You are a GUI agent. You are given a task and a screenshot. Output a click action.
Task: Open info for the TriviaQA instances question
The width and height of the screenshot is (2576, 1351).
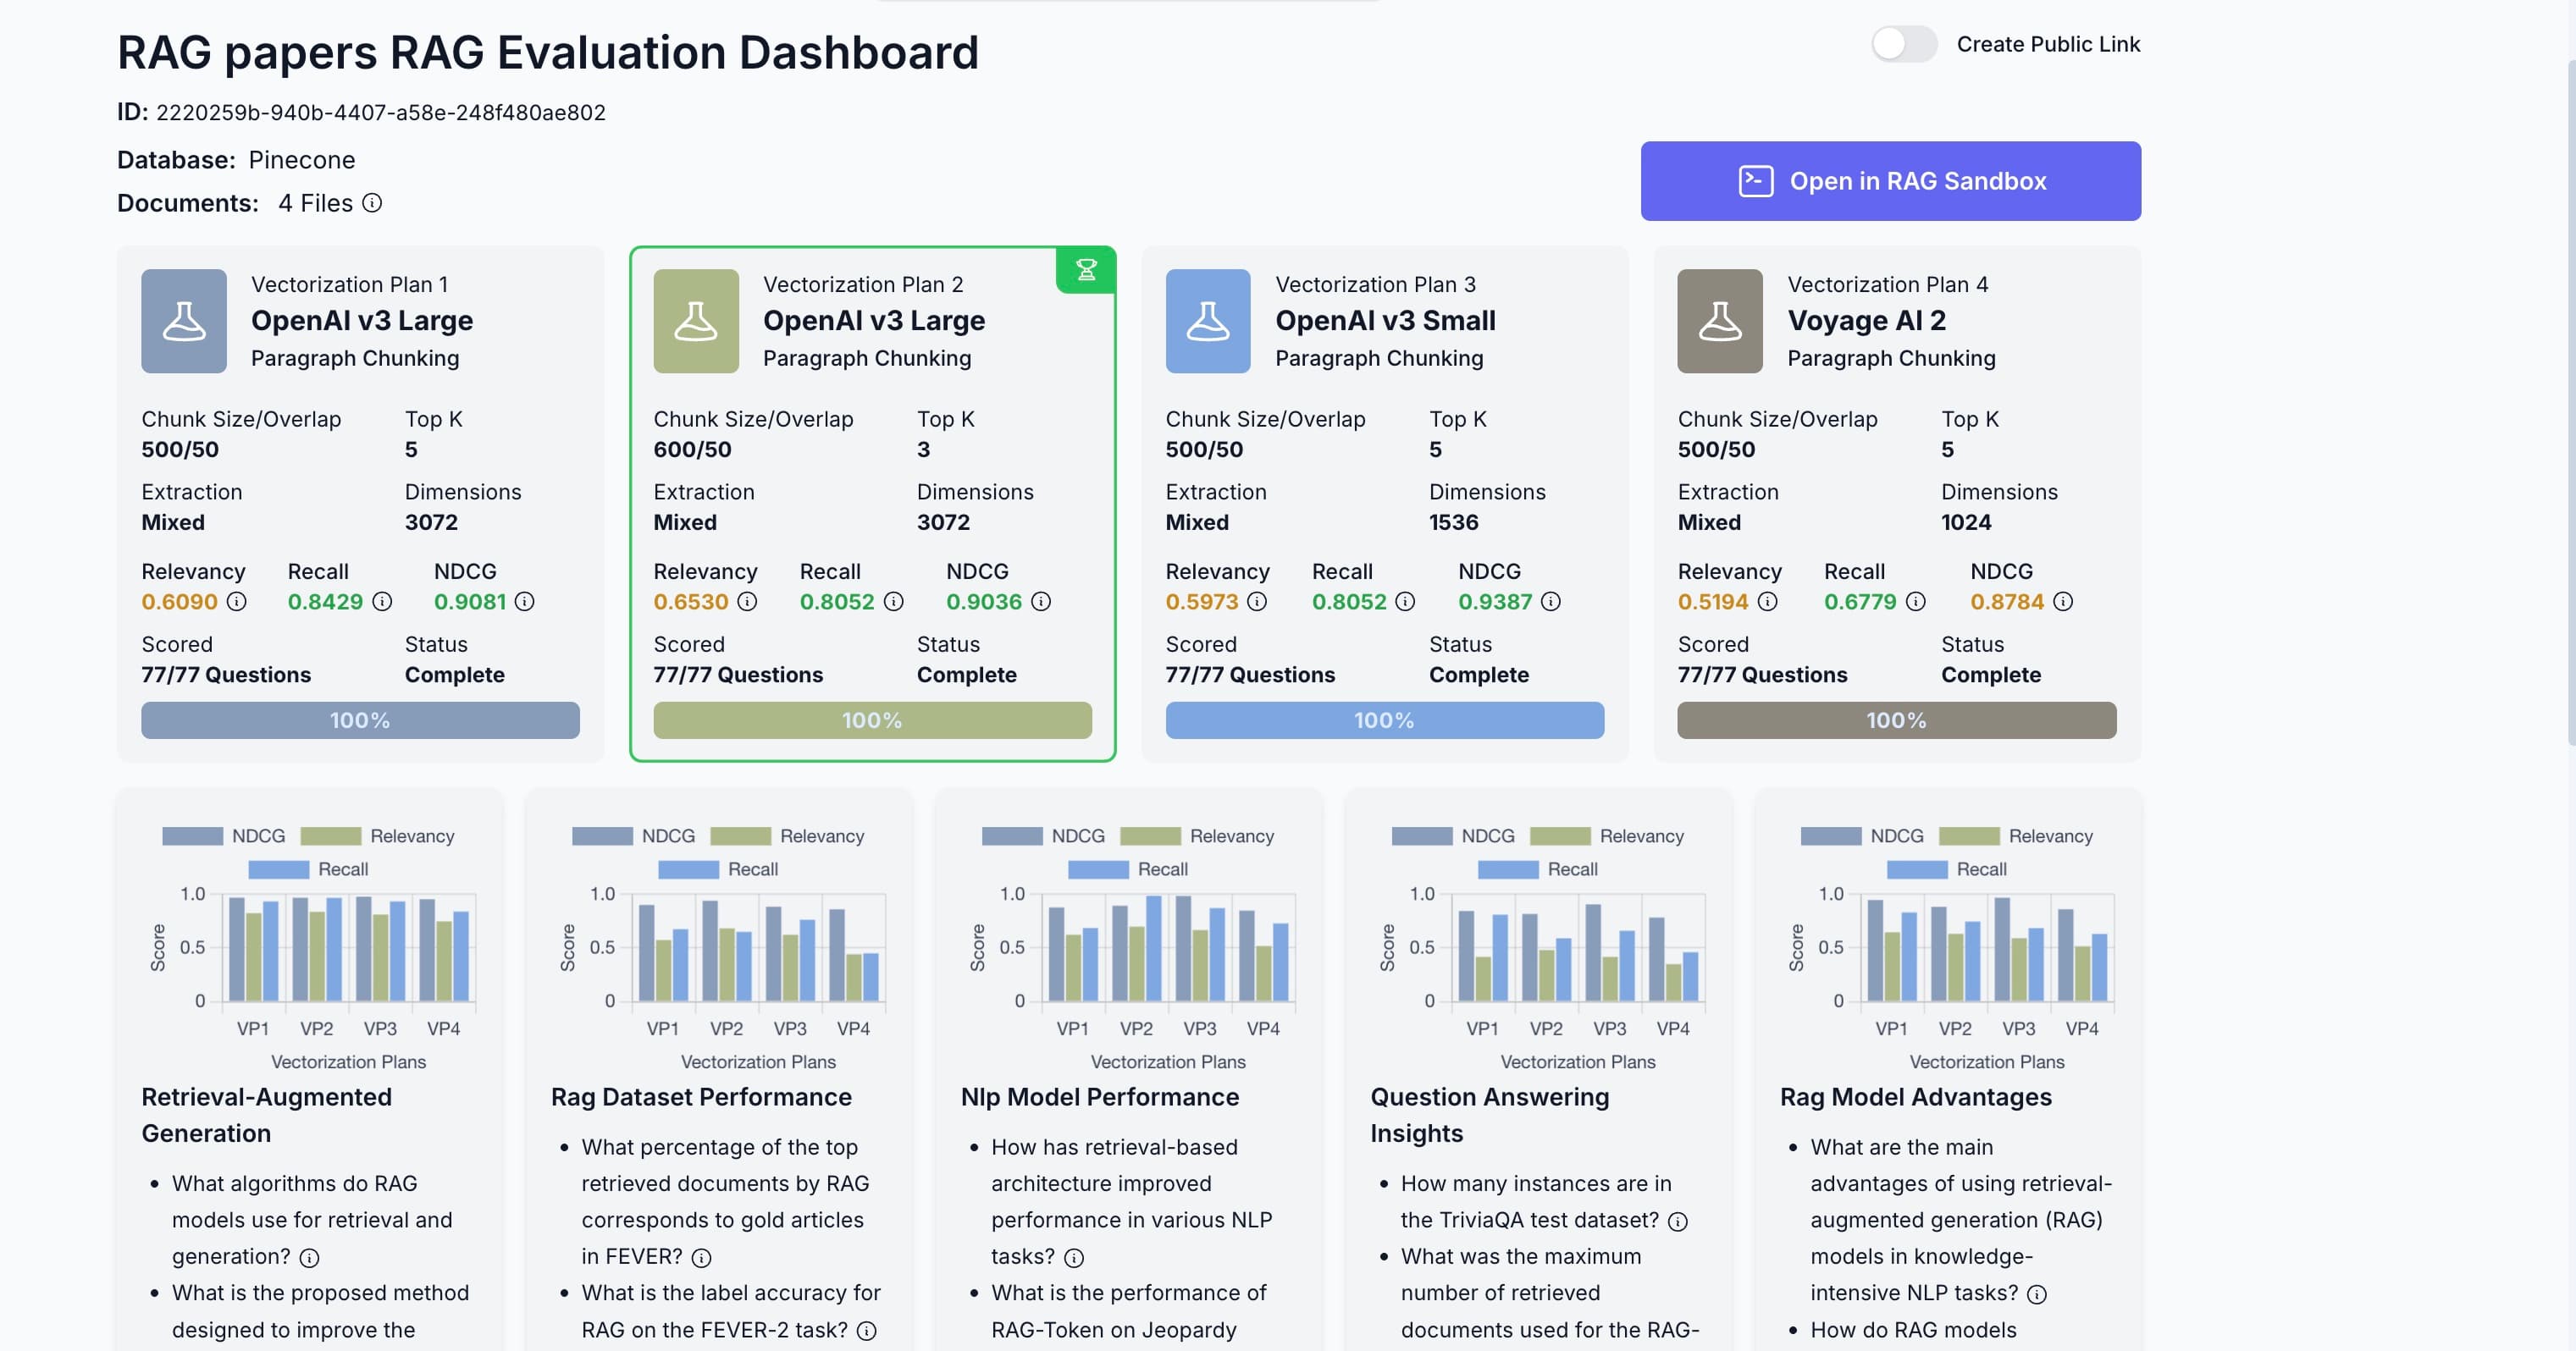(1679, 1221)
